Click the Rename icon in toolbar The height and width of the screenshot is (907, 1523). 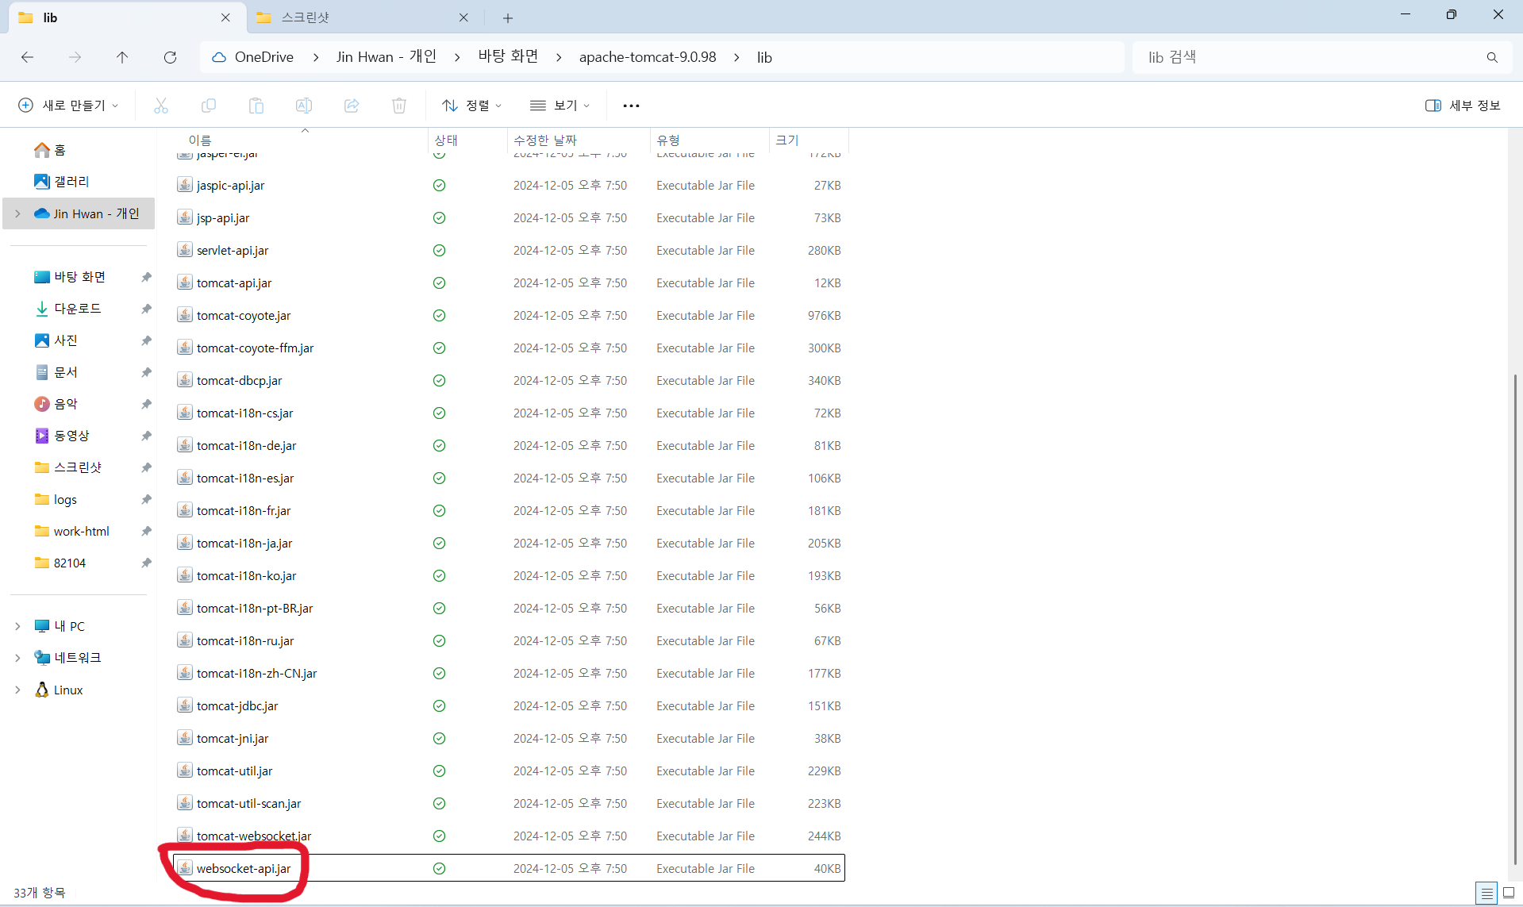tap(304, 106)
